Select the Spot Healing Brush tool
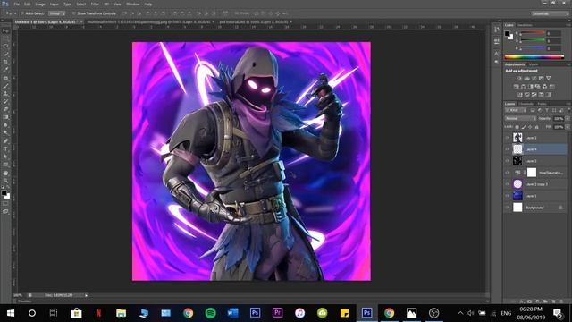 pos(5,78)
